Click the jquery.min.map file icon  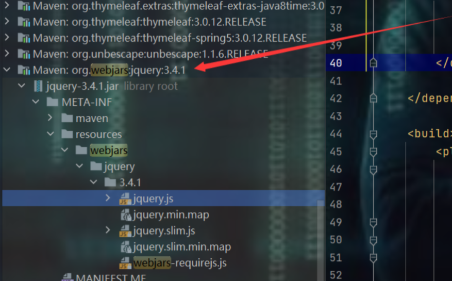(126, 215)
